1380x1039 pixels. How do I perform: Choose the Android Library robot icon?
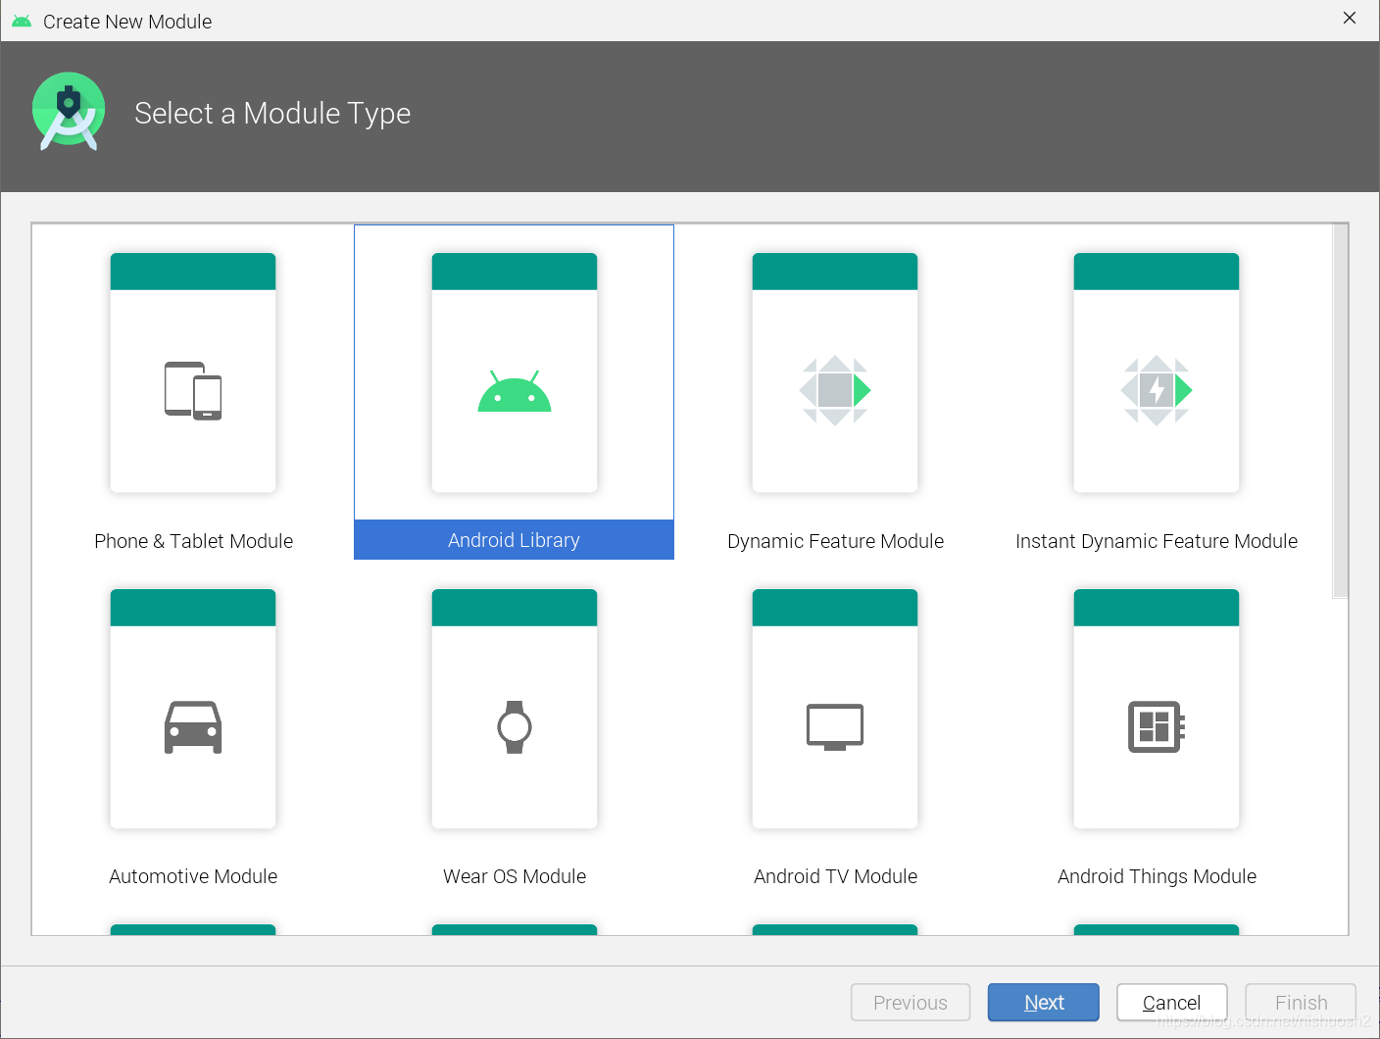click(x=515, y=391)
